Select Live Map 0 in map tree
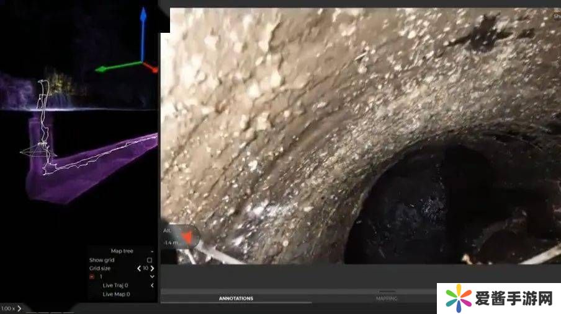561x314 pixels. [x=116, y=294]
